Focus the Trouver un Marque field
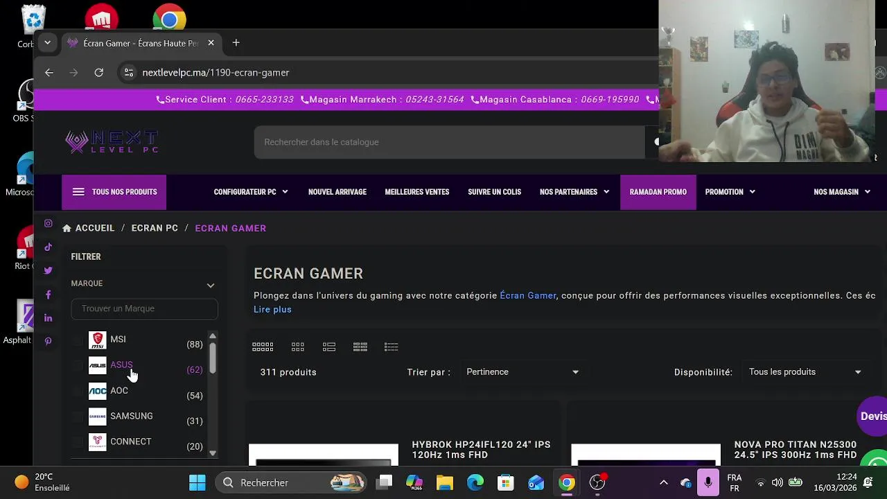 point(144,308)
